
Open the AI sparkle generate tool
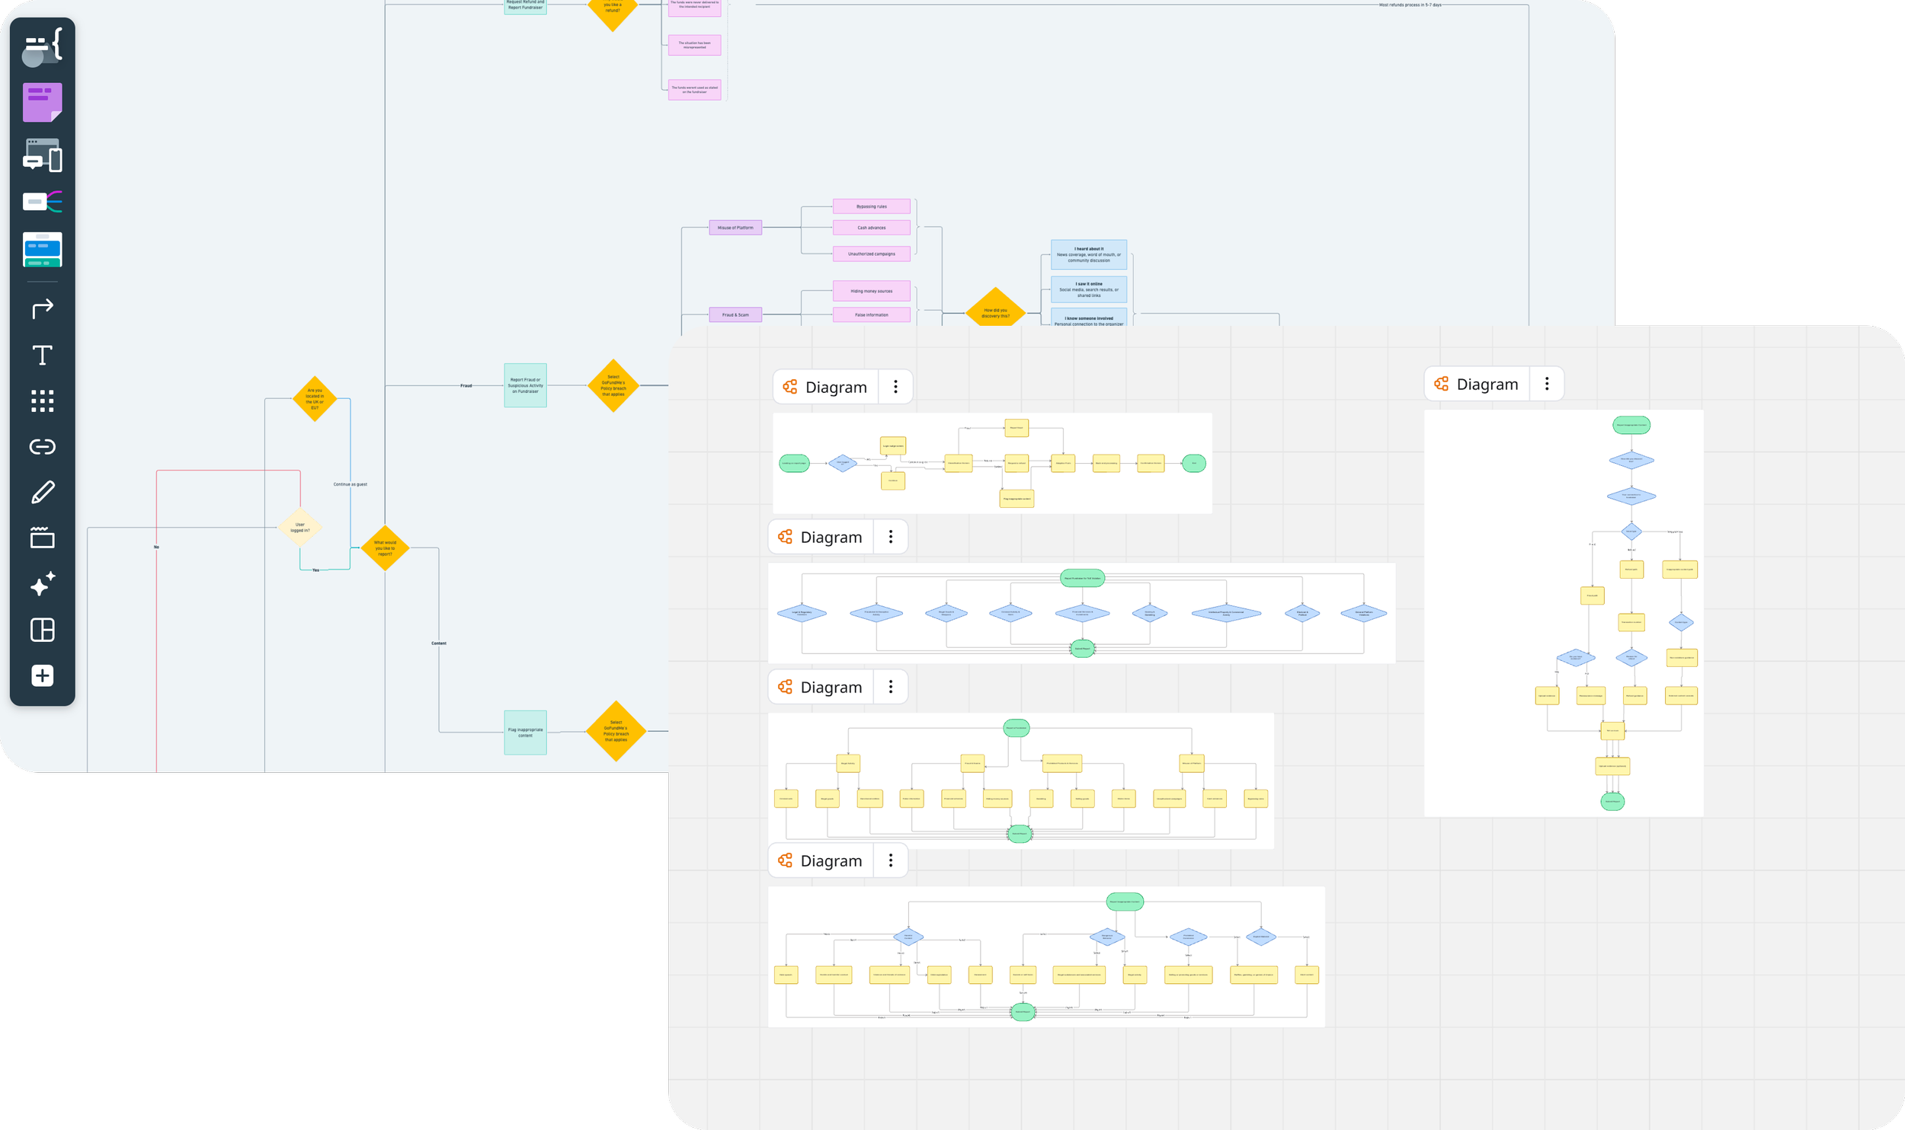tap(42, 584)
